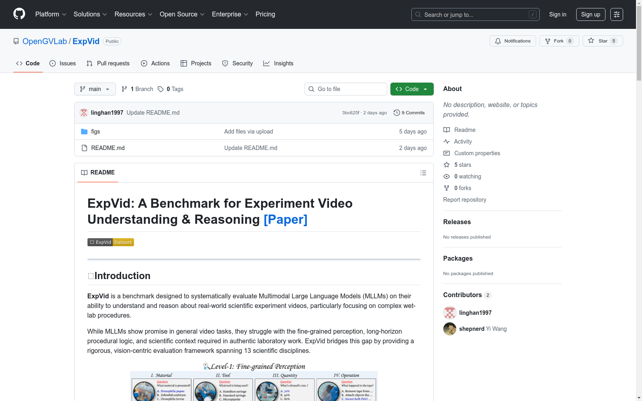Expand the Solutions menu
The height and width of the screenshot is (401, 642).
pyautogui.click(x=90, y=14)
